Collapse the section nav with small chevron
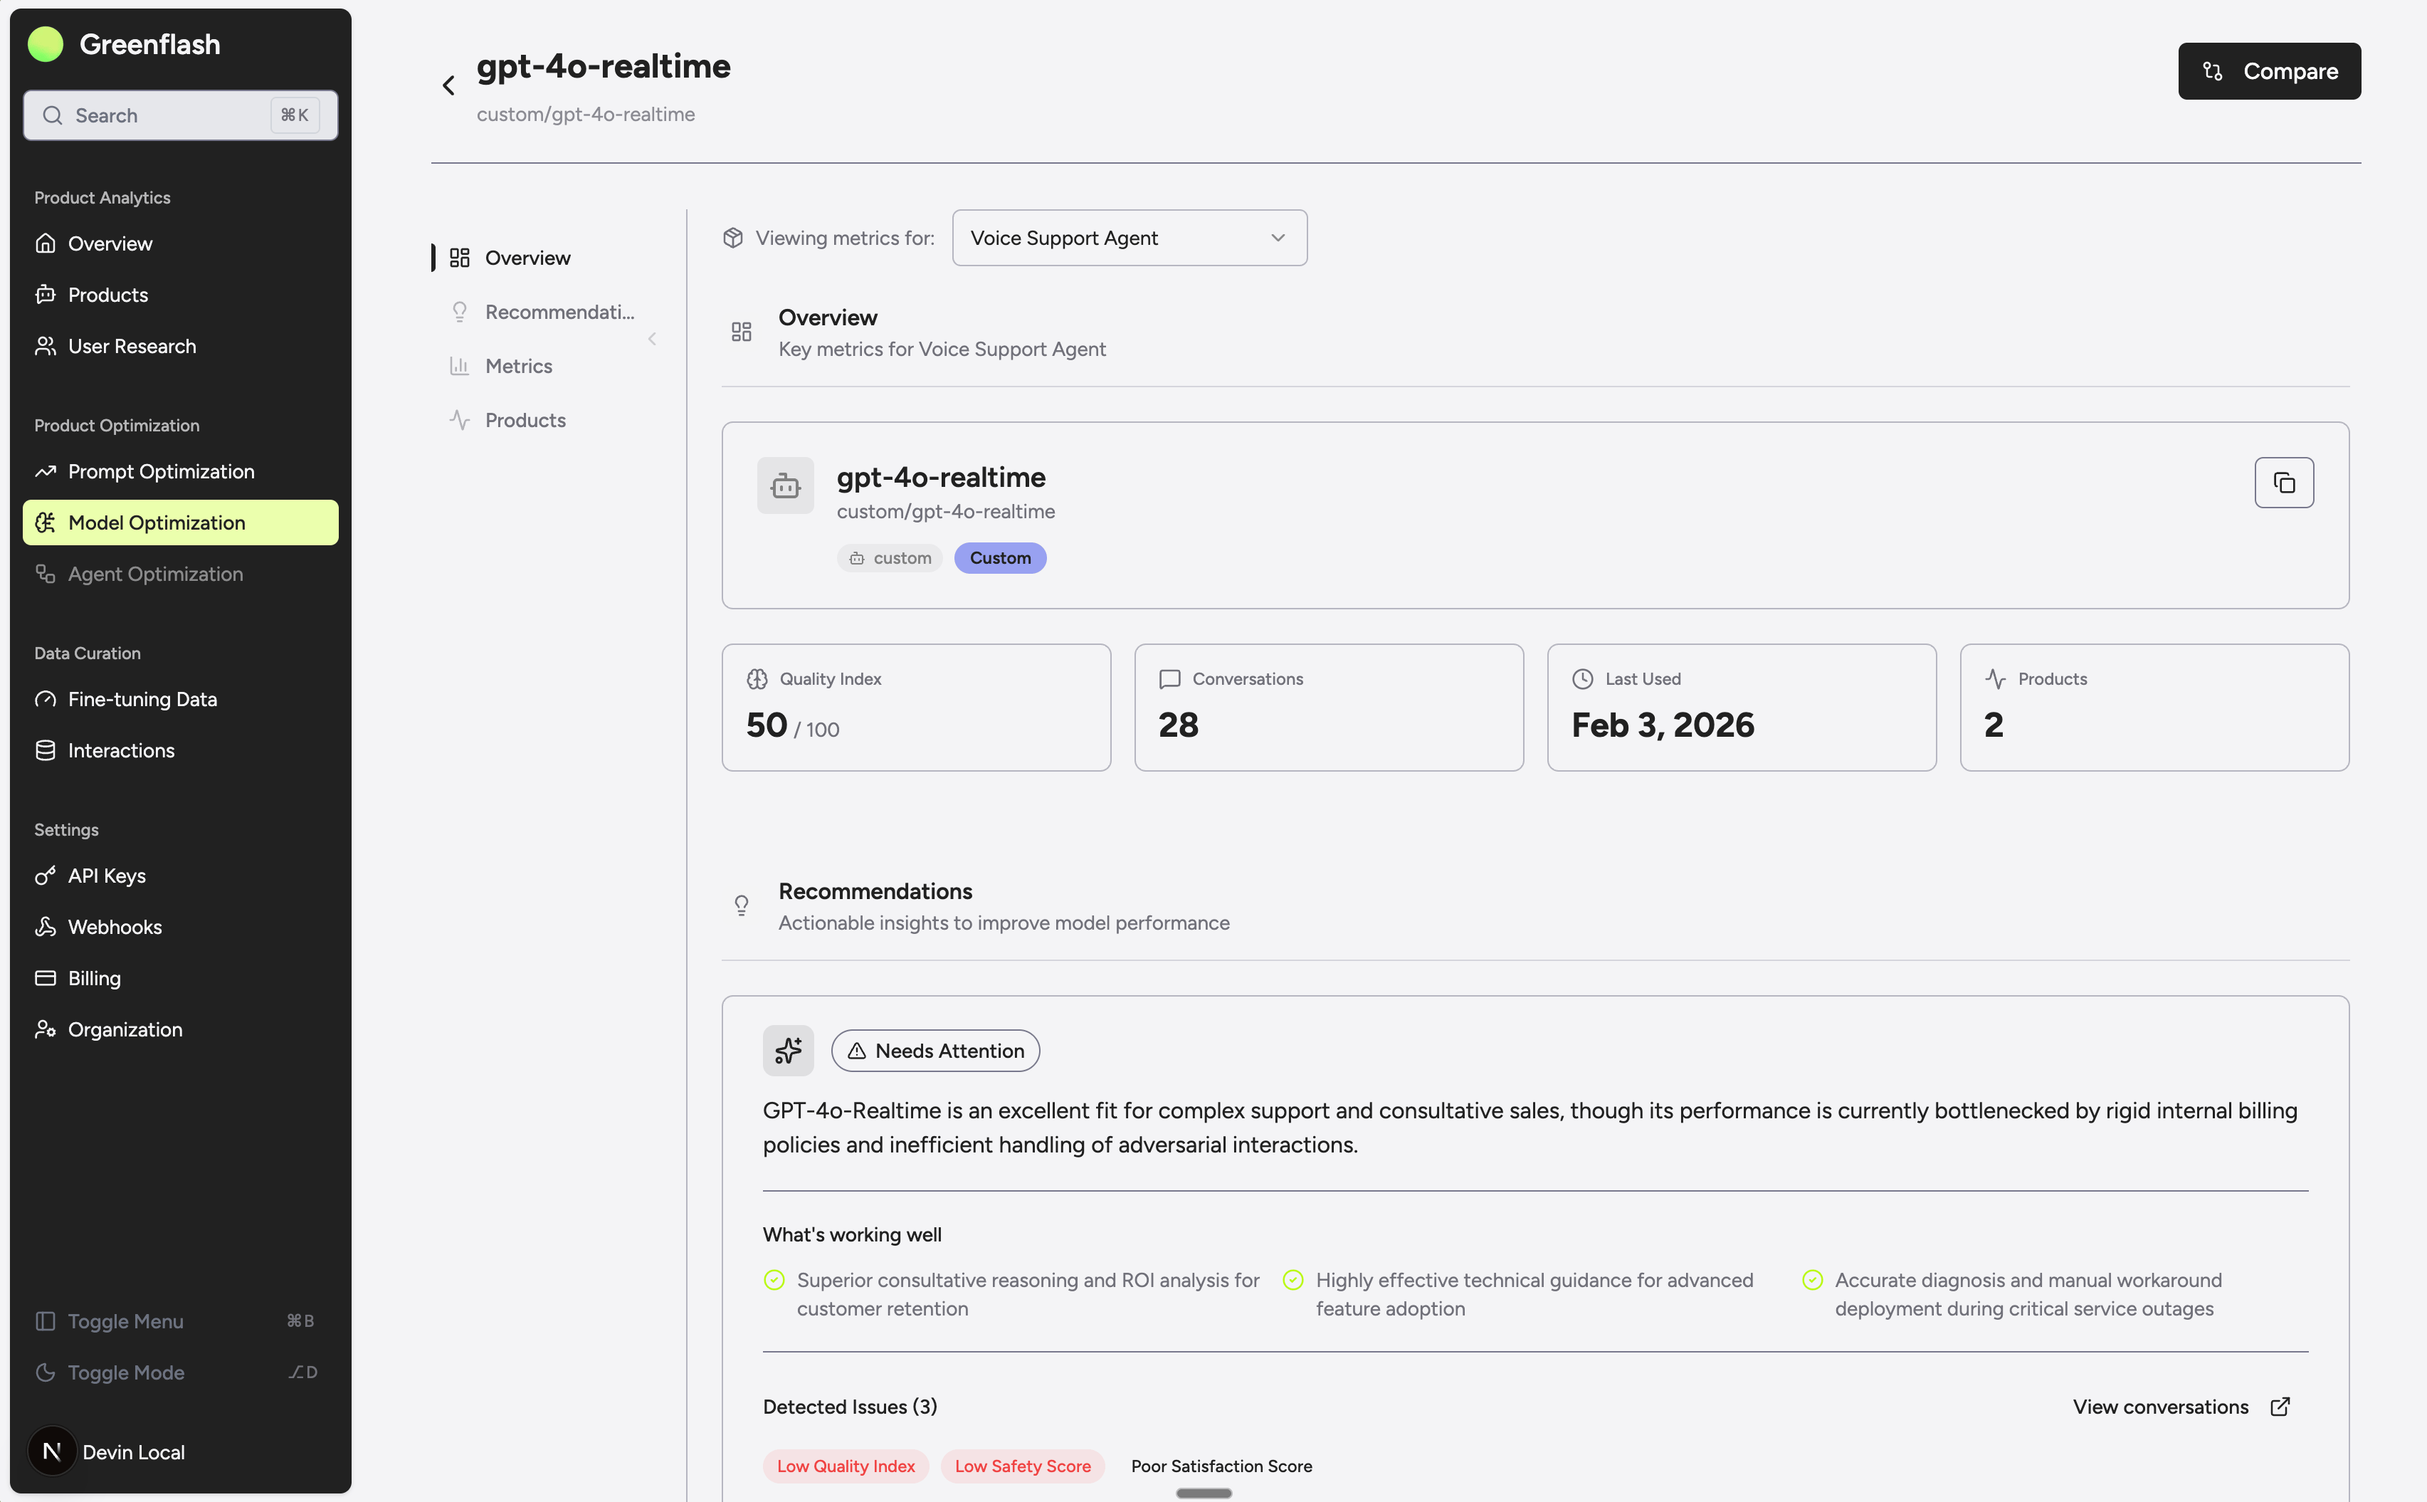Viewport: 2427px width, 1502px height. [x=653, y=339]
